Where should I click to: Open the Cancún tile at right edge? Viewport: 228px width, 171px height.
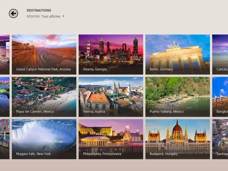pyautogui.click(x=220, y=55)
